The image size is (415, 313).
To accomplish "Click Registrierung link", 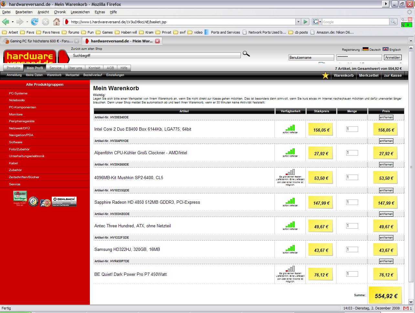I will pos(351,50).
